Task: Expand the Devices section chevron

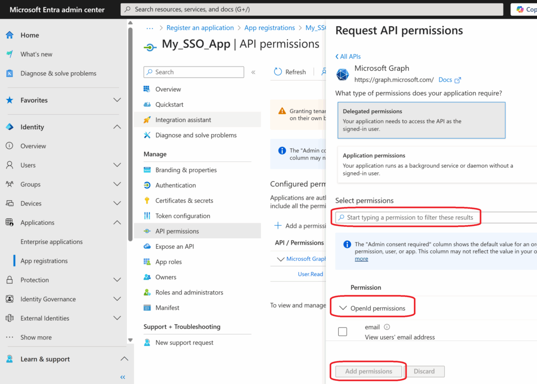Action: point(117,203)
